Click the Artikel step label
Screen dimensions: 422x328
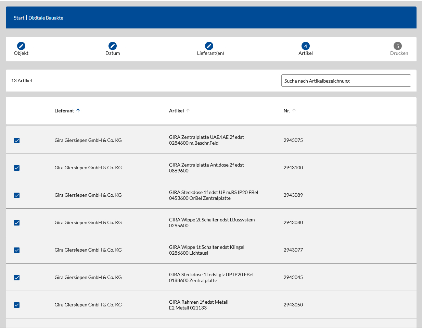(x=306, y=53)
